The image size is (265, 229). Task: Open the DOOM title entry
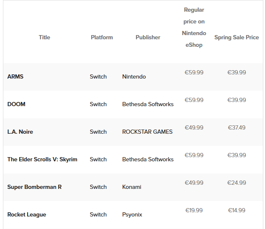16,104
